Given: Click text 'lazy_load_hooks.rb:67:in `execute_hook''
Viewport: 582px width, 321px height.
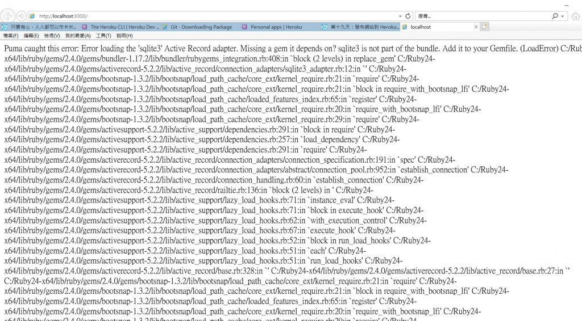Looking at the screenshot, I should (289, 231).
